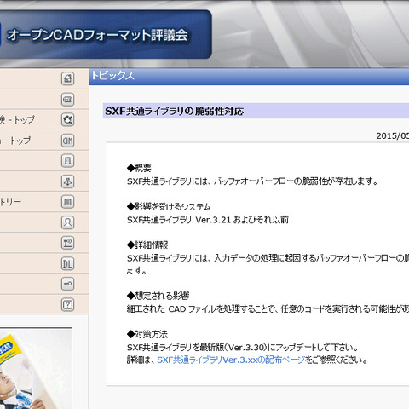Click the person silhouette icon in the sidebar
Viewport: 409px width, 409px height.
tap(67, 222)
